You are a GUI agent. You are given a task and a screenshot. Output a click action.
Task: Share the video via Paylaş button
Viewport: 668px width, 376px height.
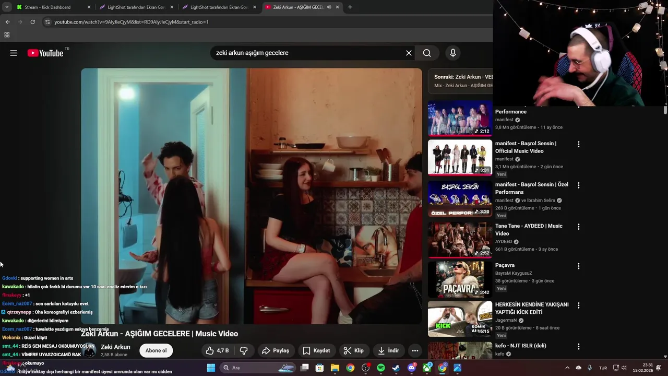276,350
